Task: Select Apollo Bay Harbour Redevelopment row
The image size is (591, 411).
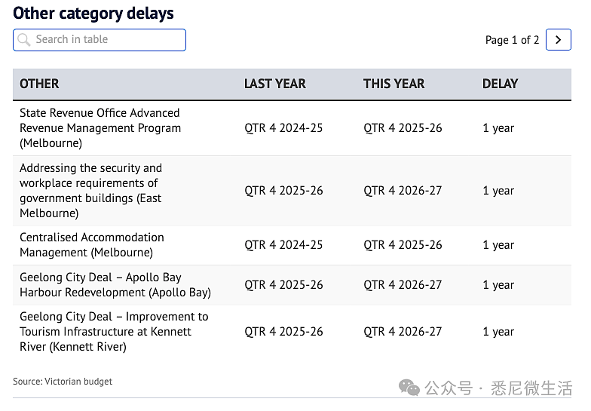Action: (292, 285)
